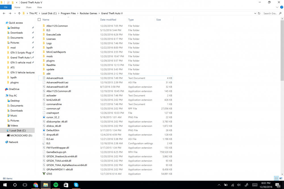Screen dimensions: 284x189
Task: Select GTA 5 Vehicle textures pinned folder
Action: 22,73
